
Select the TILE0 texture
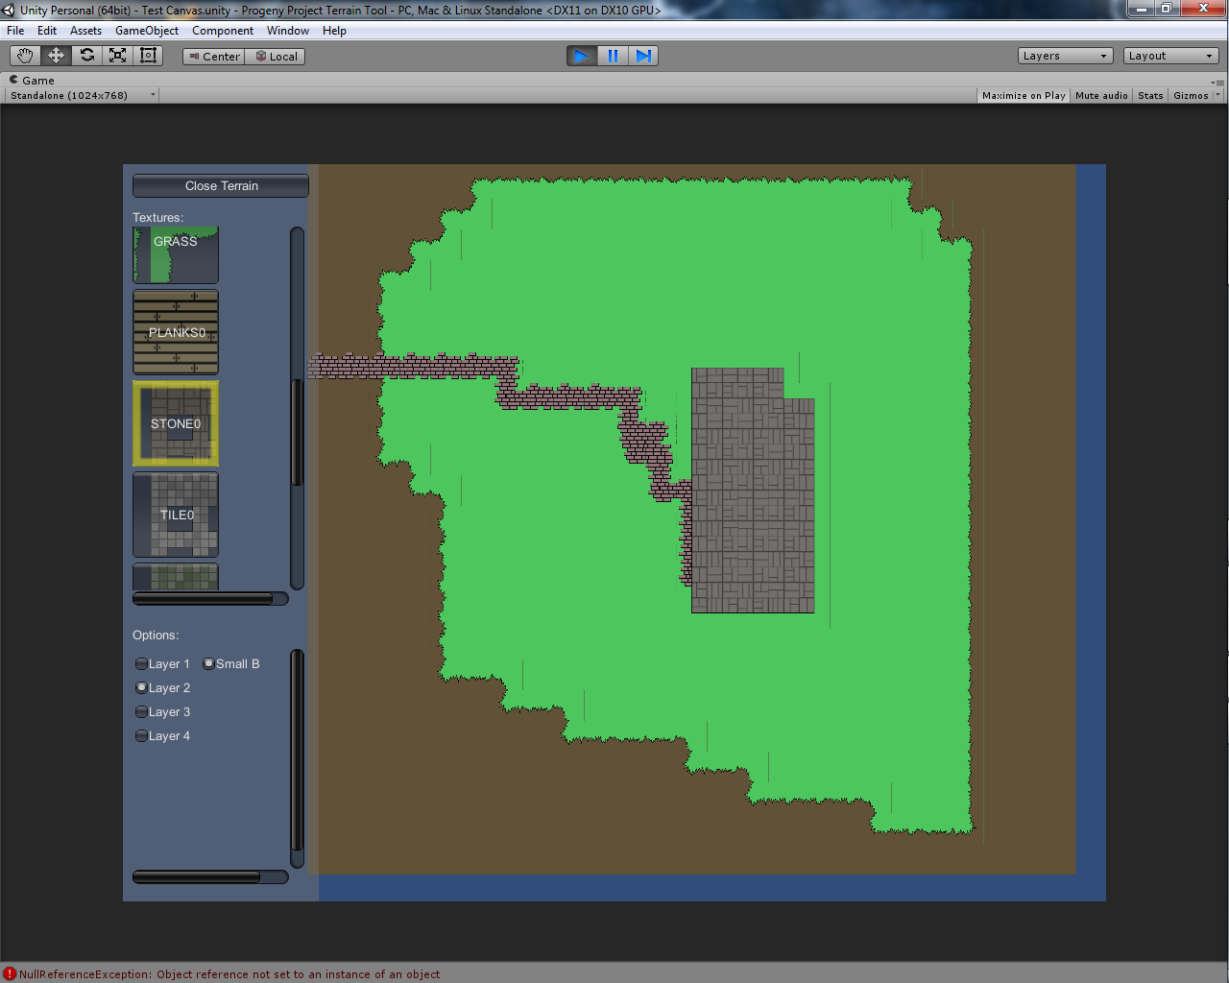(176, 515)
